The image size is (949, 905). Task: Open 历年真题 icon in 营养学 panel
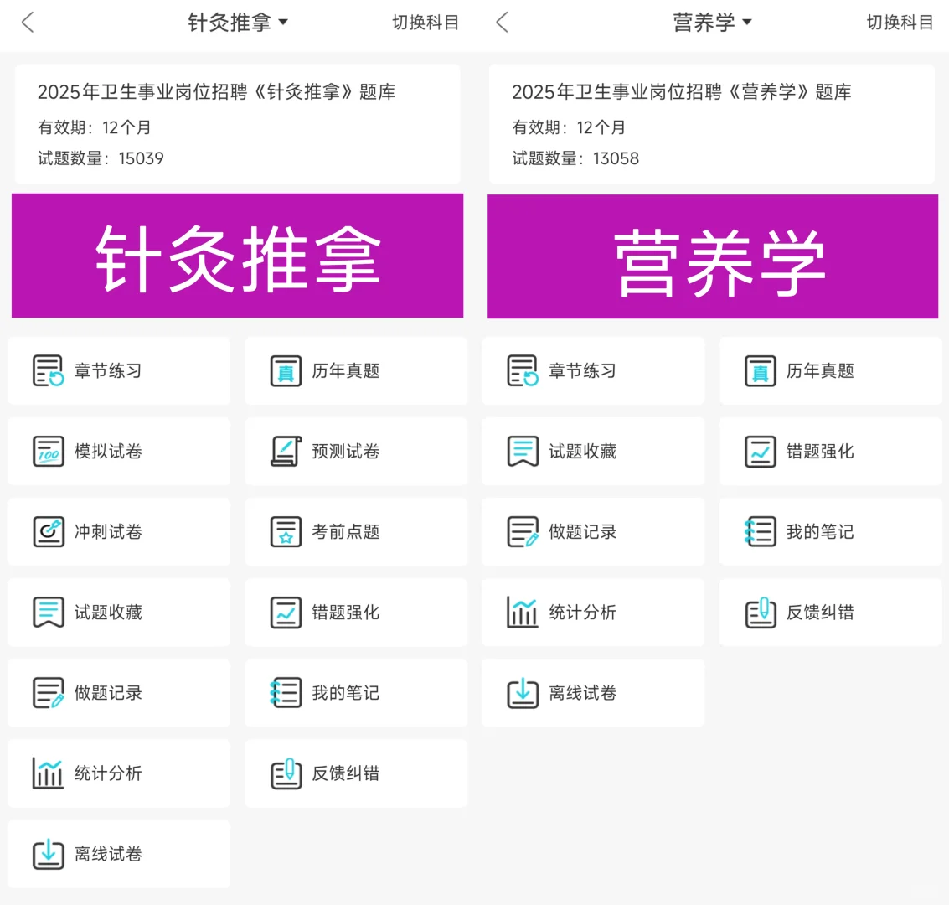[x=761, y=370]
